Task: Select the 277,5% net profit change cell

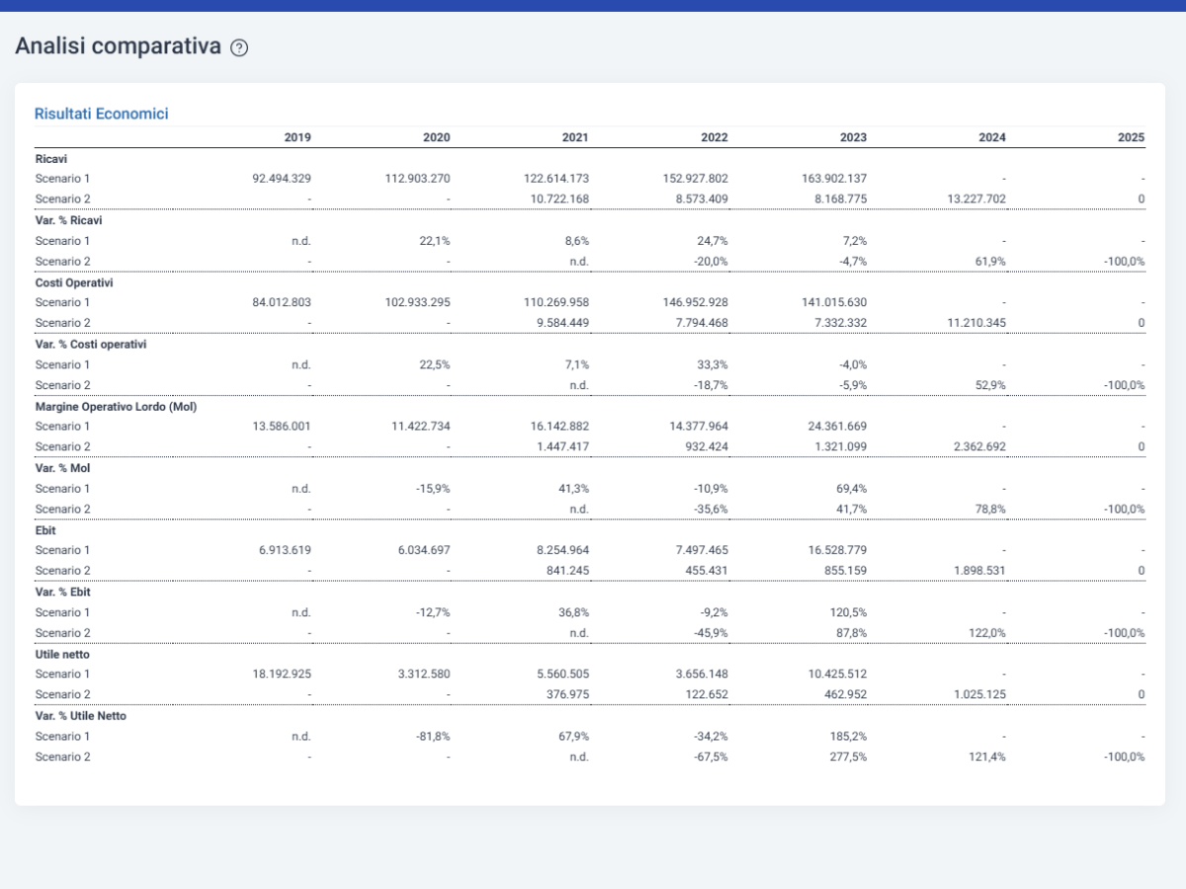Action: pyautogui.click(x=849, y=758)
